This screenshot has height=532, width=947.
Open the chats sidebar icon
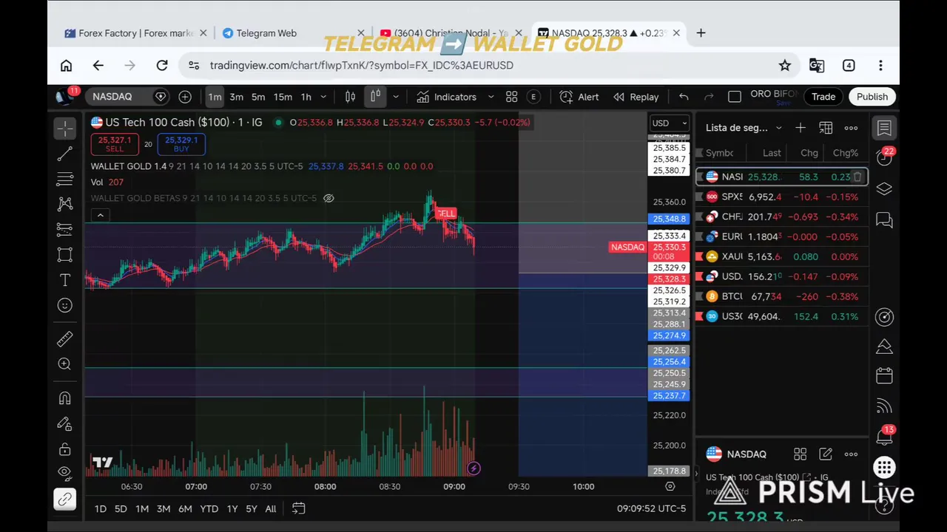click(884, 220)
